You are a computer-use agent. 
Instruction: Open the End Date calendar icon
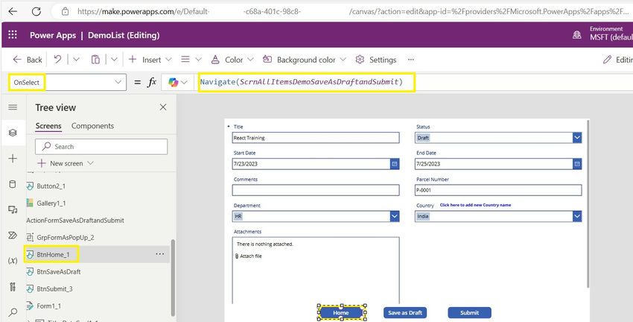pyautogui.click(x=577, y=164)
